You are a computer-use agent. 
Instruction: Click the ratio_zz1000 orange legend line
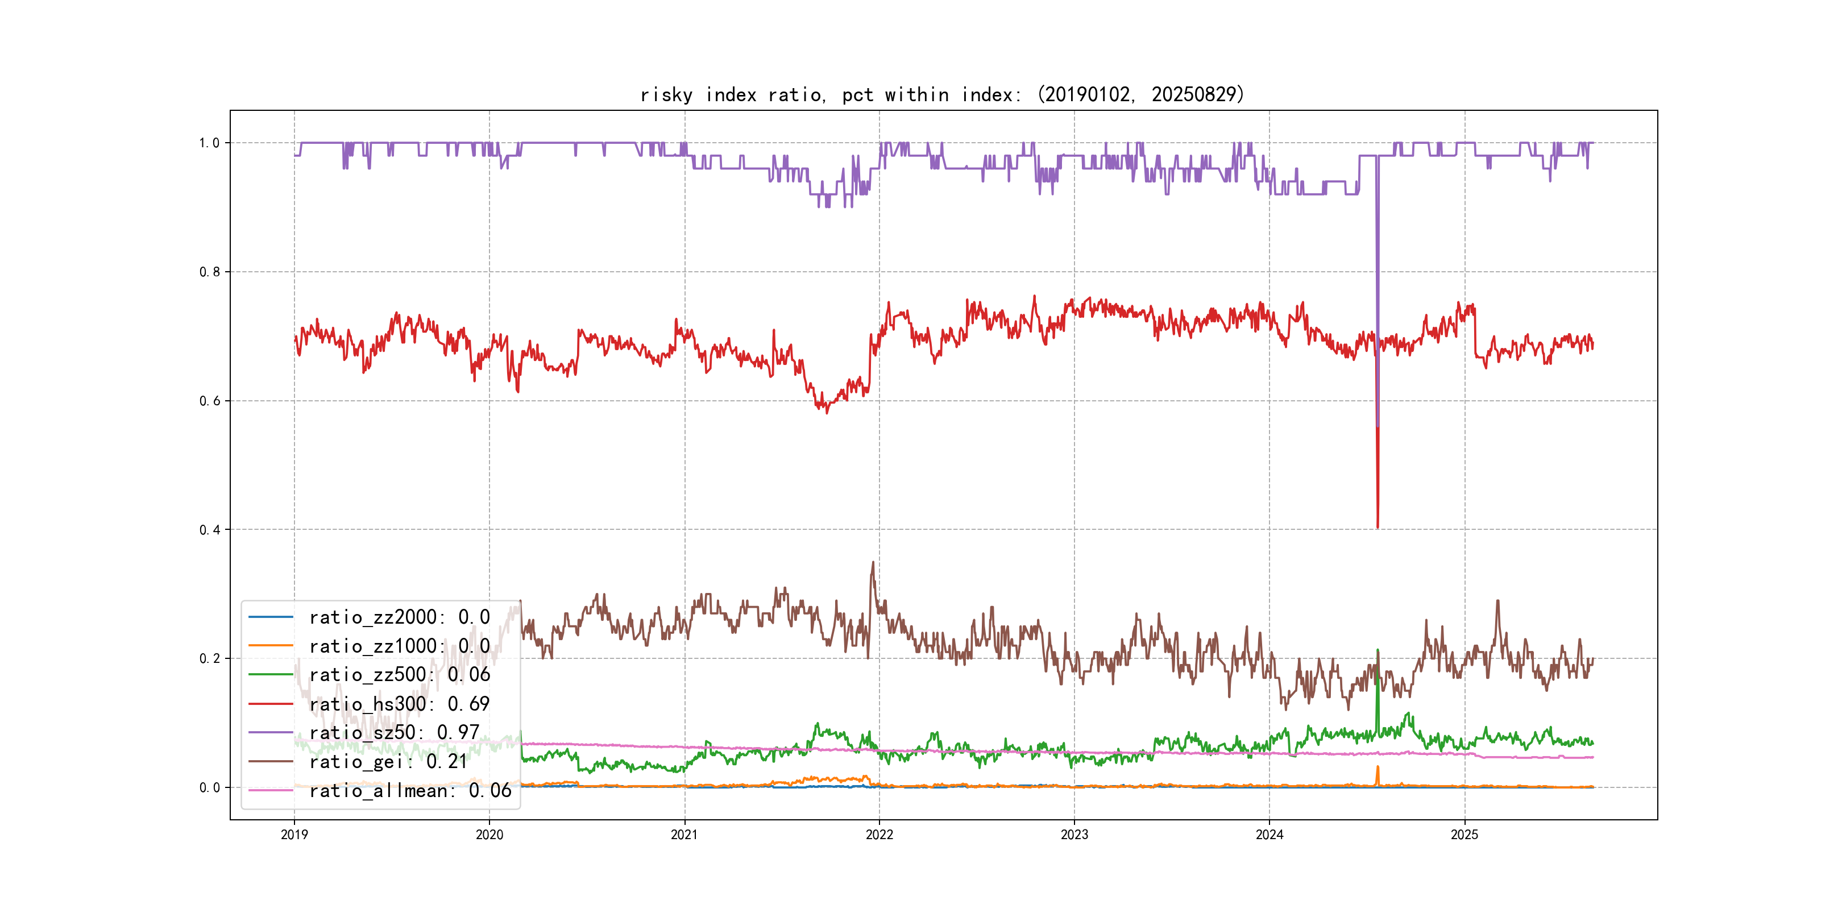270,646
